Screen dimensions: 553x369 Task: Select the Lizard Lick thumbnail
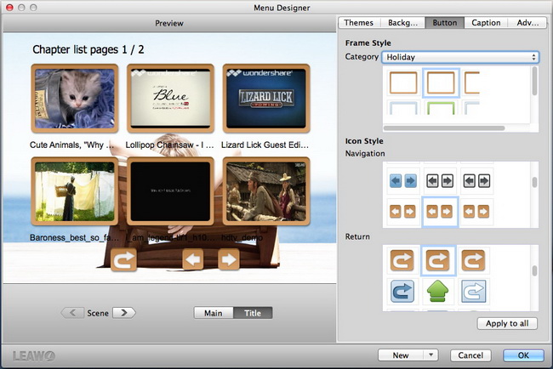click(x=266, y=99)
